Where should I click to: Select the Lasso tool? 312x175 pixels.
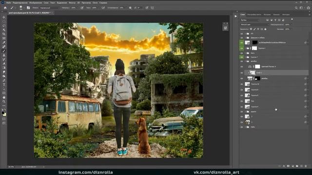[x=4, y=26]
